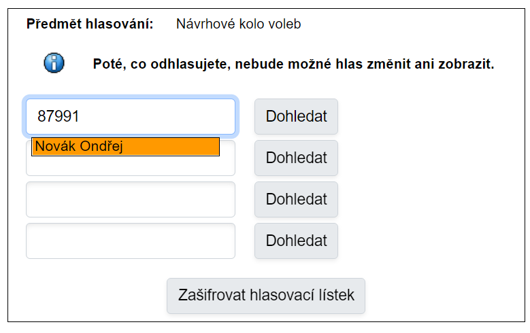This screenshot has width=530, height=333.
Task: Click the Návrhové kolo voleb text
Action: pyautogui.click(x=238, y=24)
